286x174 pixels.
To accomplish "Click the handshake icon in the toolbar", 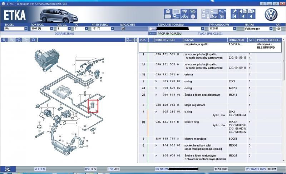I will click(184, 11).
